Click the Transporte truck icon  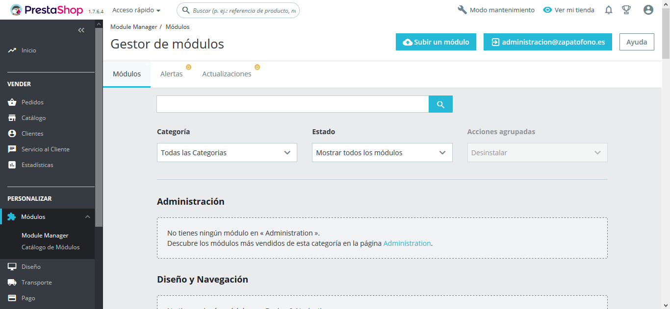12,283
